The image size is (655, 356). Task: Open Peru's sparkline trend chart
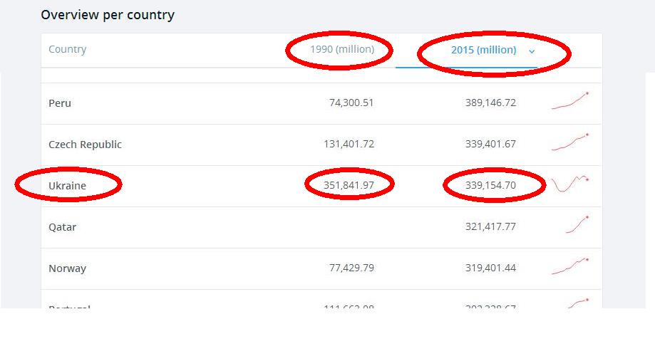[x=570, y=102]
